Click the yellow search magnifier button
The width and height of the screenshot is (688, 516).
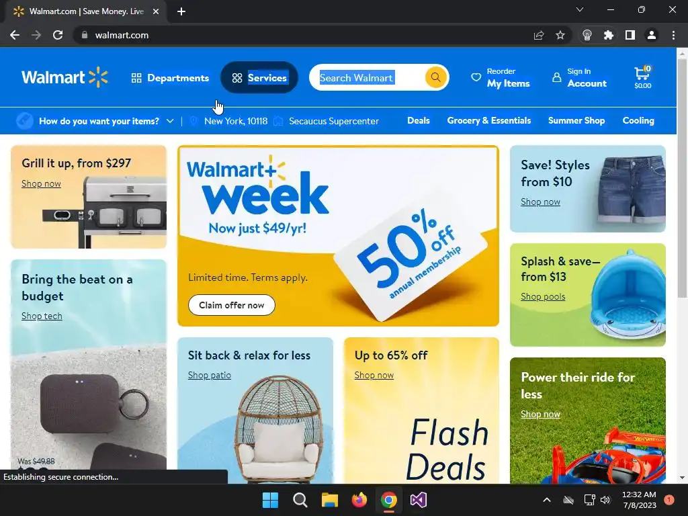435,77
